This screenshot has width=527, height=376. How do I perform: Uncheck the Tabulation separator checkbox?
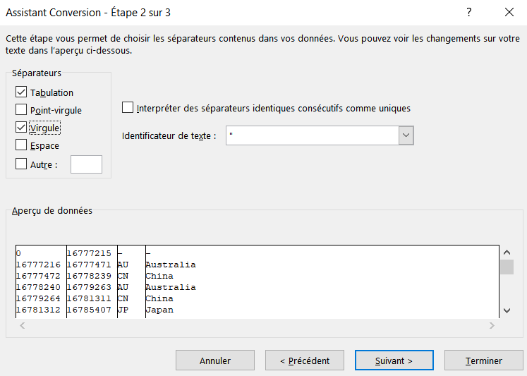21,92
